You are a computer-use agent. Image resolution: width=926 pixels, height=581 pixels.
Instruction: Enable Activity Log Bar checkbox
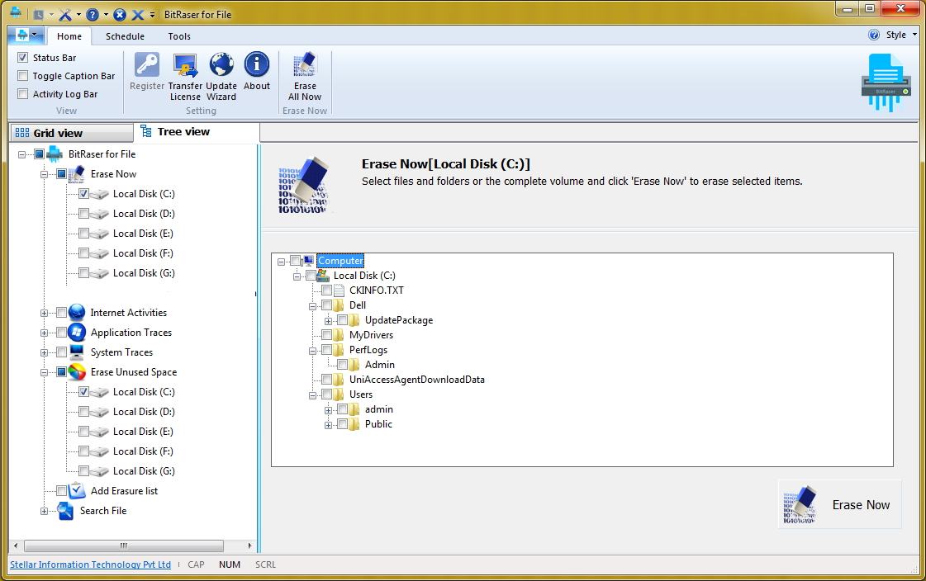[23, 94]
